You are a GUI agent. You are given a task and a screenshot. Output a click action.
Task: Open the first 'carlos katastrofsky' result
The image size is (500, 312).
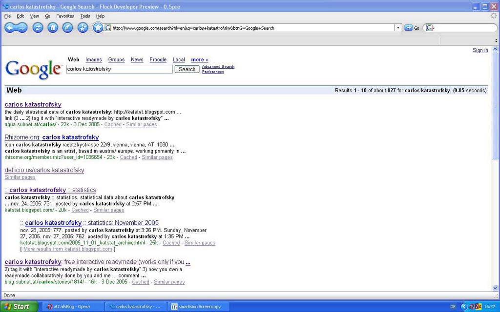click(33, 104)
